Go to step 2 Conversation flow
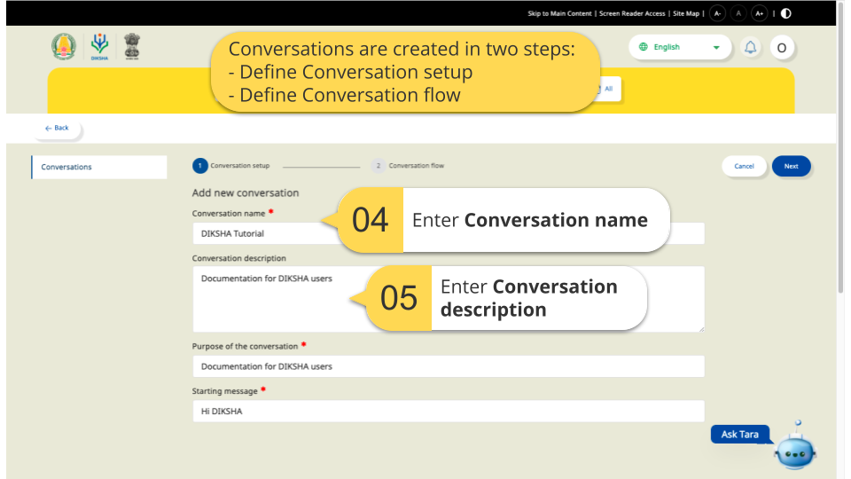Viewport: 851px width, 479px height. (x=409, y=166)
